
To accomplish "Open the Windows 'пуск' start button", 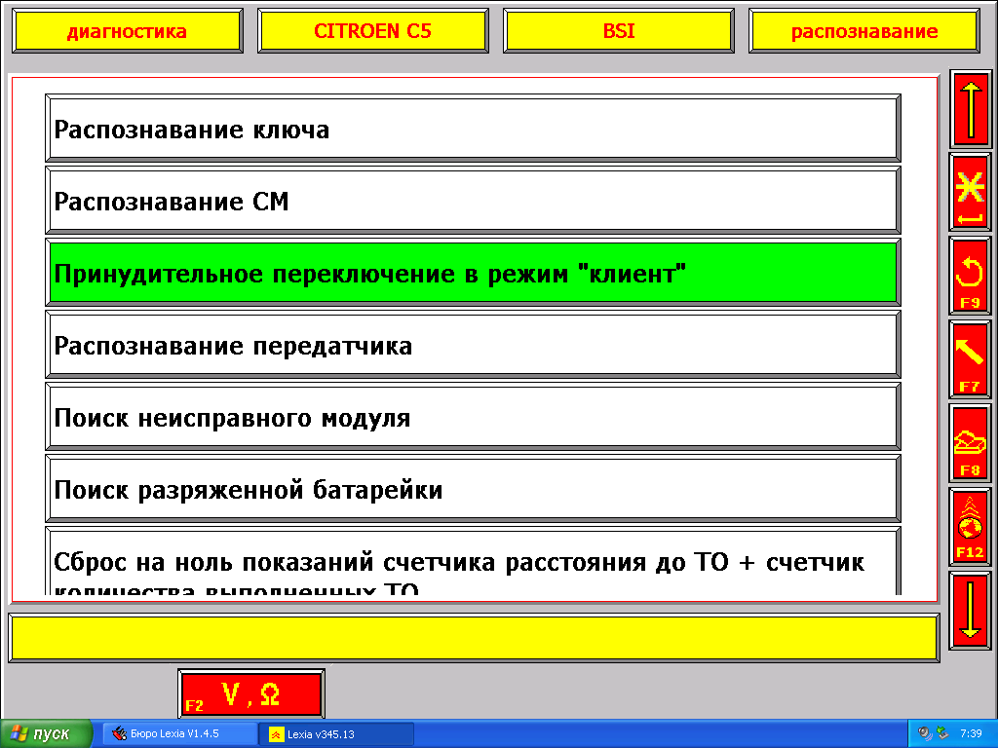I will coord(46,733).
